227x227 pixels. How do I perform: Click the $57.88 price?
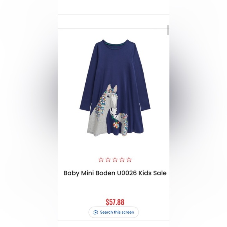pyautogui.click(x=115, y=202)
